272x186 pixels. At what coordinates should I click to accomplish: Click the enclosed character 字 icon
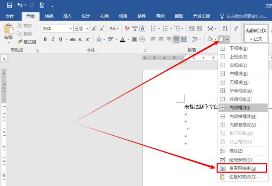click(x=142, y=39)
